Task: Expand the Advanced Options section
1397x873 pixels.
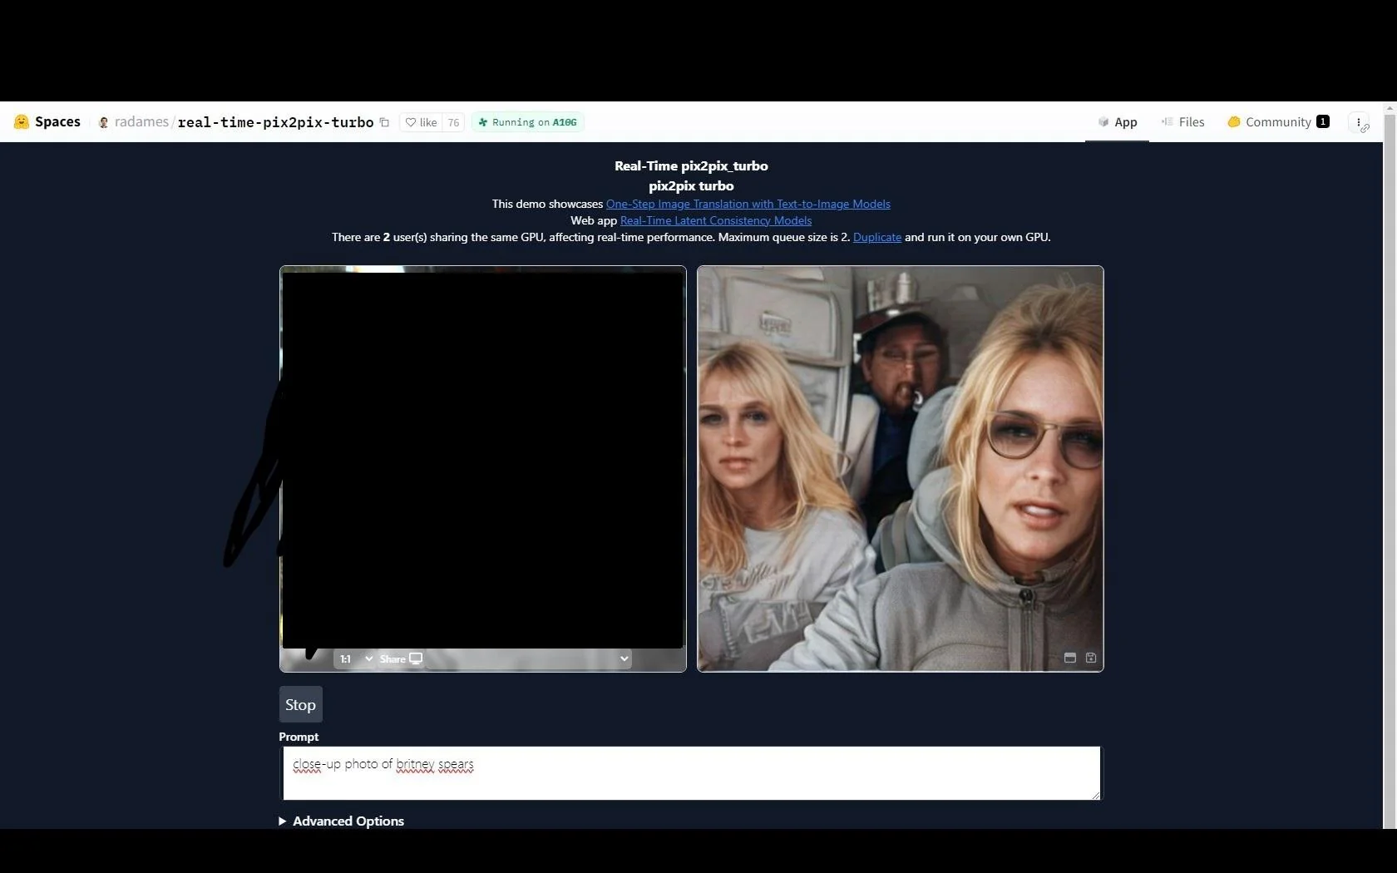Action: 342,821
